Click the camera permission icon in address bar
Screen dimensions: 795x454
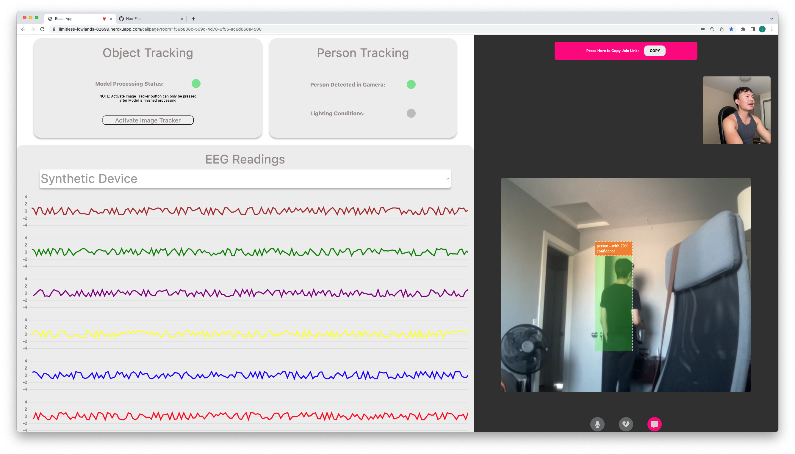tap(703, 29)
